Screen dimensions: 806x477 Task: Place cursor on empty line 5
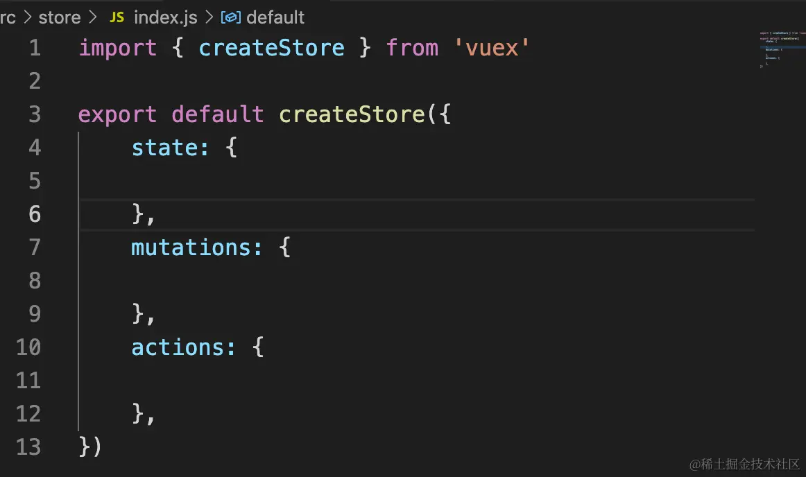277,181
